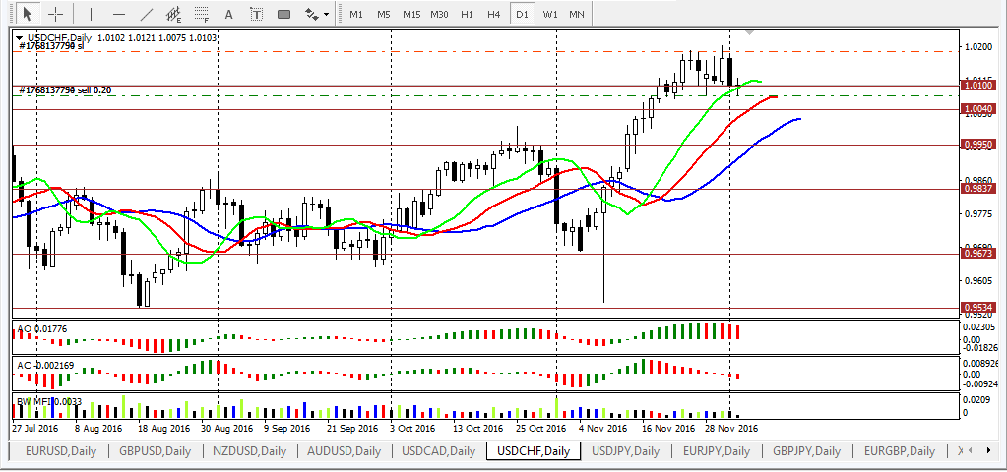The image size is (1007, 472).
Task: Click the 9 Sep 2016 date label
Action: pyautogui.click(x=287, y=428)
